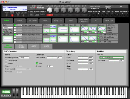This screenshot has height=99, width=130.
Task: Click the modulation DEPTH knob
Action: (x=95, y=14)
